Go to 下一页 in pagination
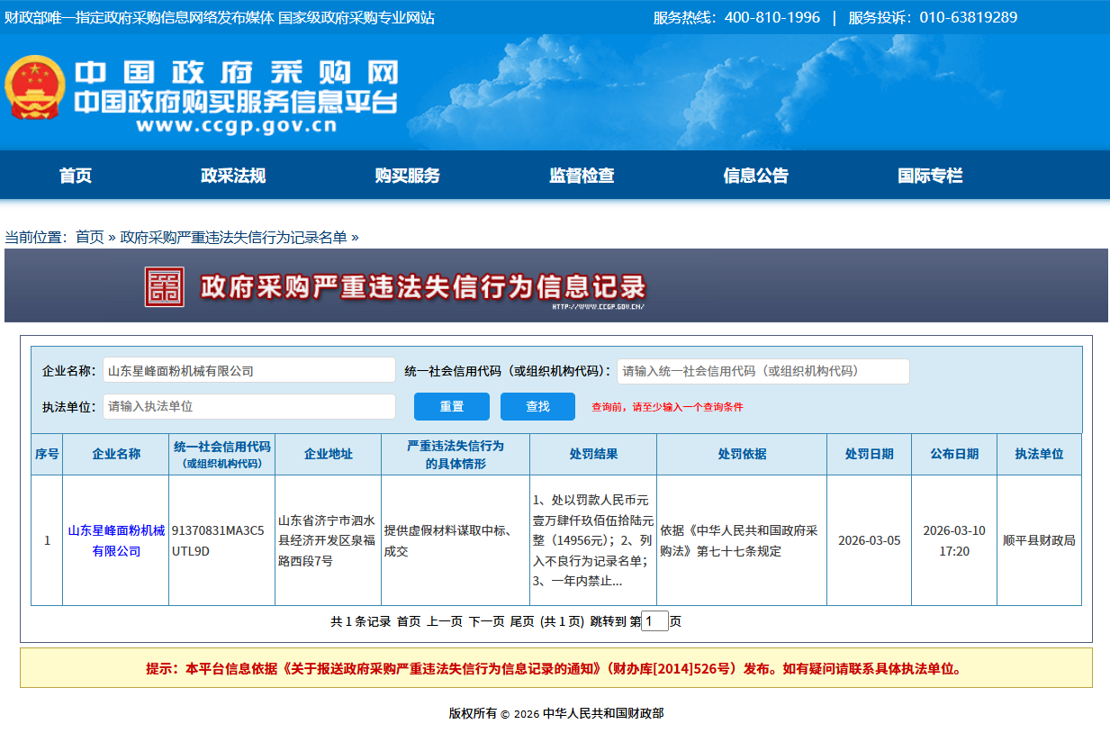The height and width of the screenshot is (733, 1110). (486, 621)
